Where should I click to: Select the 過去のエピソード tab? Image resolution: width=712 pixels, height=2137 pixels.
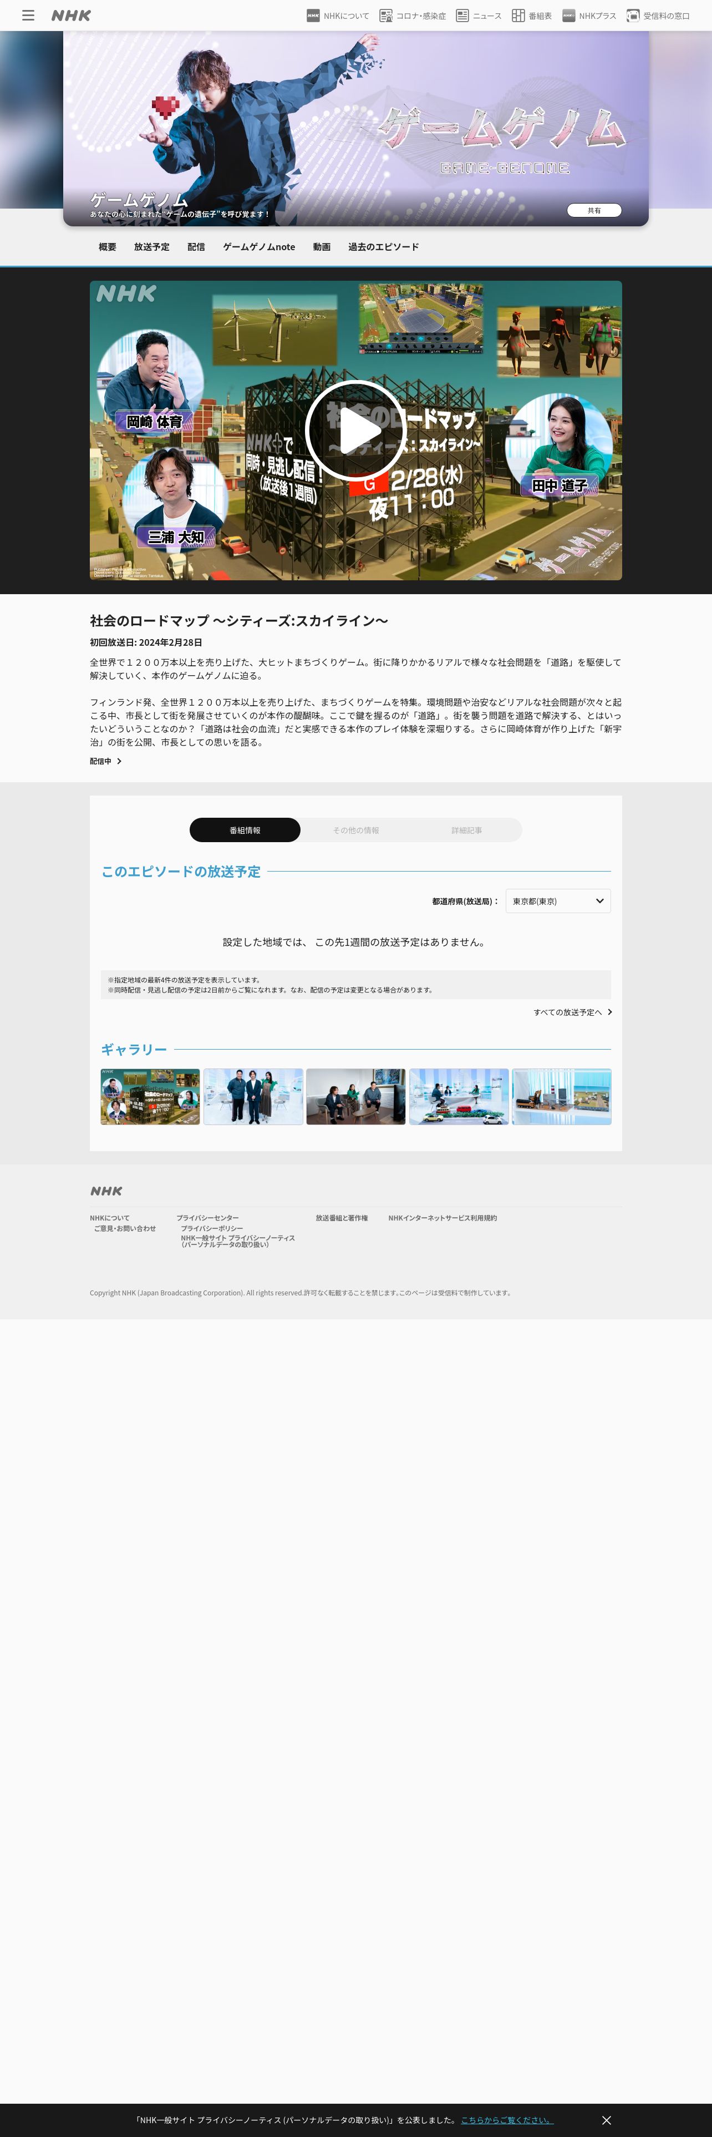click(x=384, y=247)
